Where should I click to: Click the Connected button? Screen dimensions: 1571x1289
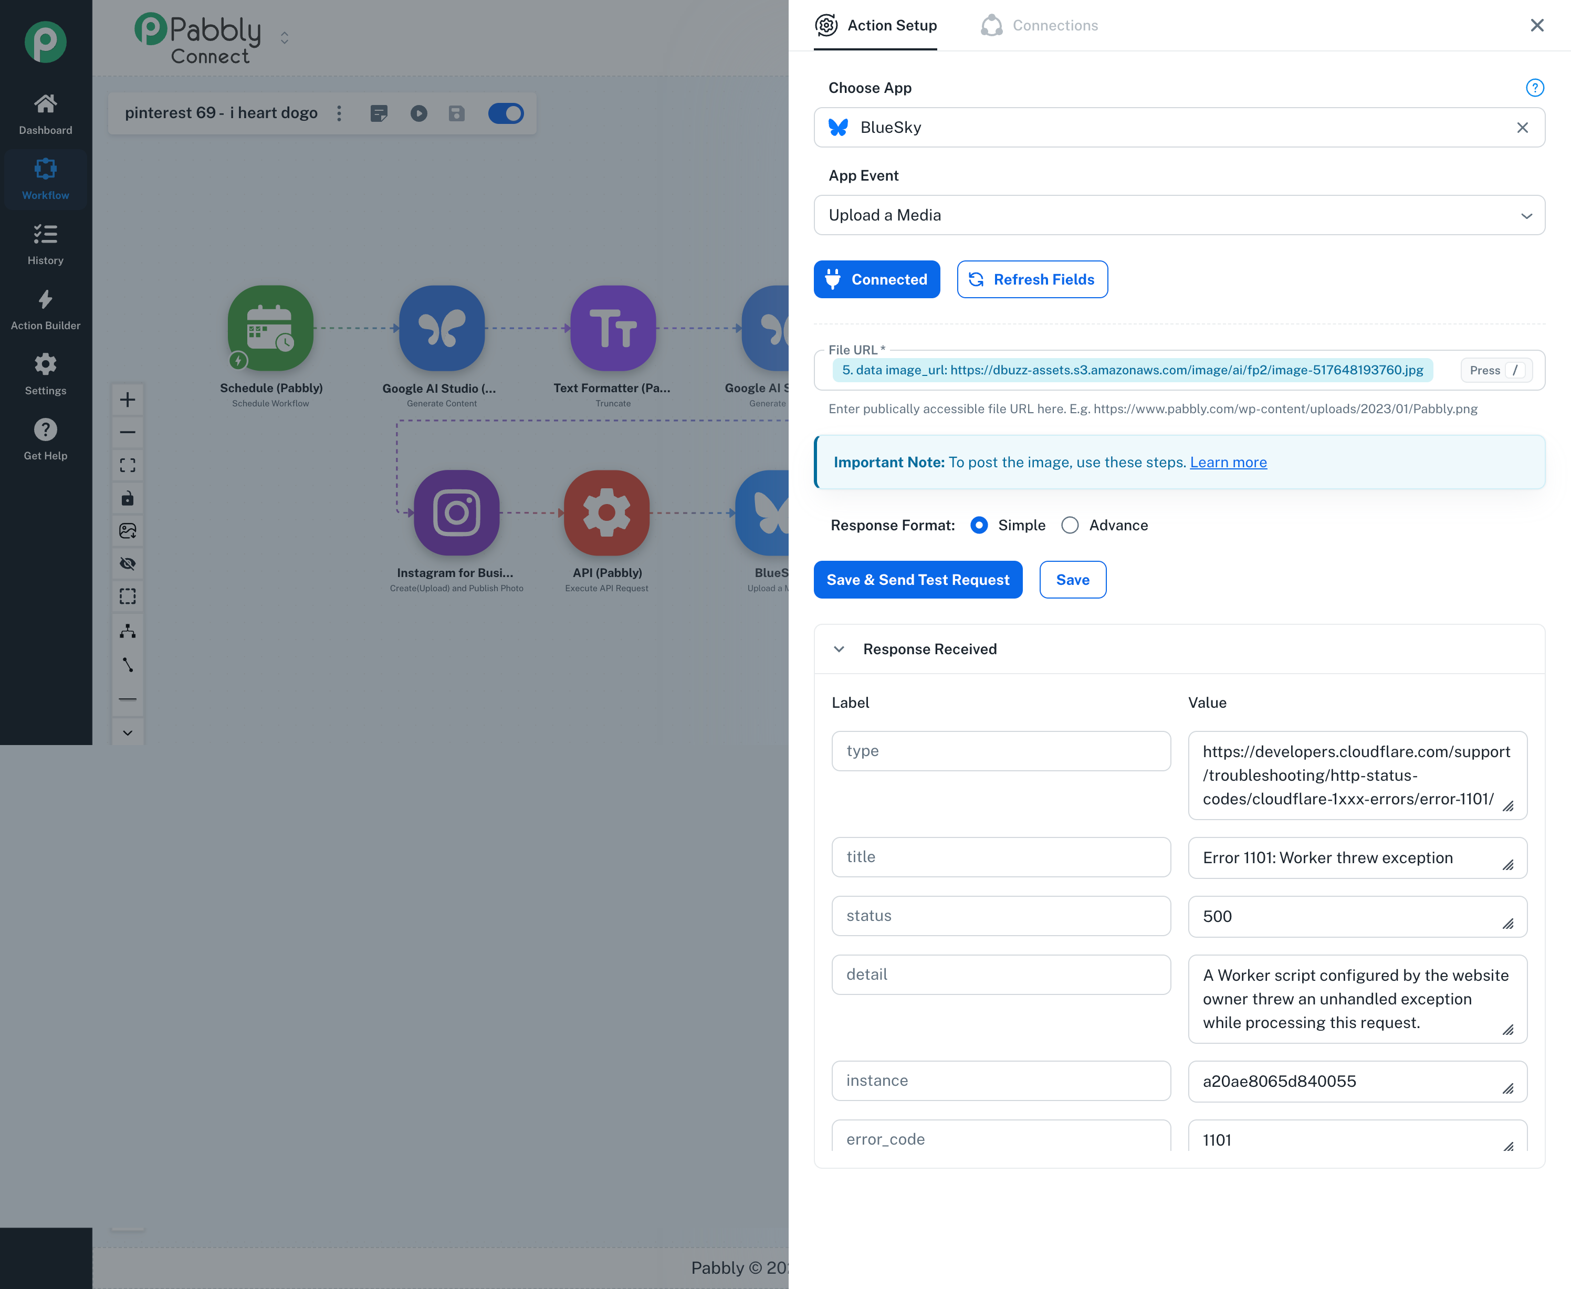tap(877, 279)
